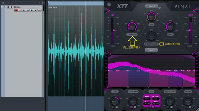Click the LOW MID band gain knob
Viewport: 199px width, 111px height.
pos(133,102)
